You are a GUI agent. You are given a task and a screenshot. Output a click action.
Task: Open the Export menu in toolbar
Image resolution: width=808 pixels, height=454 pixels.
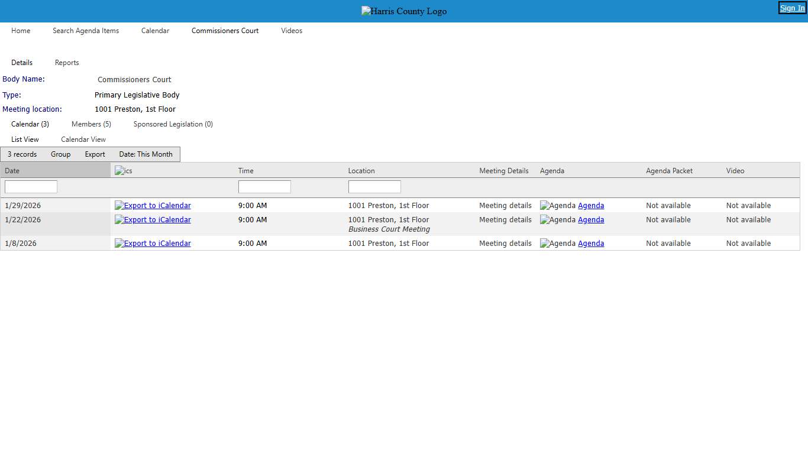pyautogui.click(x=95, y=154)
